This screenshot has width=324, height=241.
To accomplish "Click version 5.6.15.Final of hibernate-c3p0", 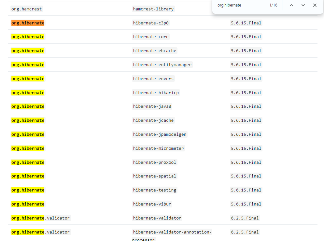I will pyautogui.click(x=246, y=23).
